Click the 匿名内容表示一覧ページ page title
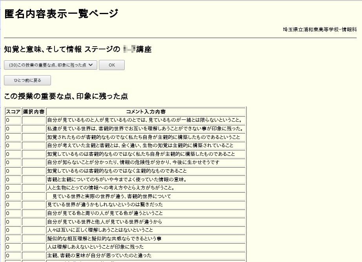This screenshot has width=362, height=262. [x=61, y=14]
